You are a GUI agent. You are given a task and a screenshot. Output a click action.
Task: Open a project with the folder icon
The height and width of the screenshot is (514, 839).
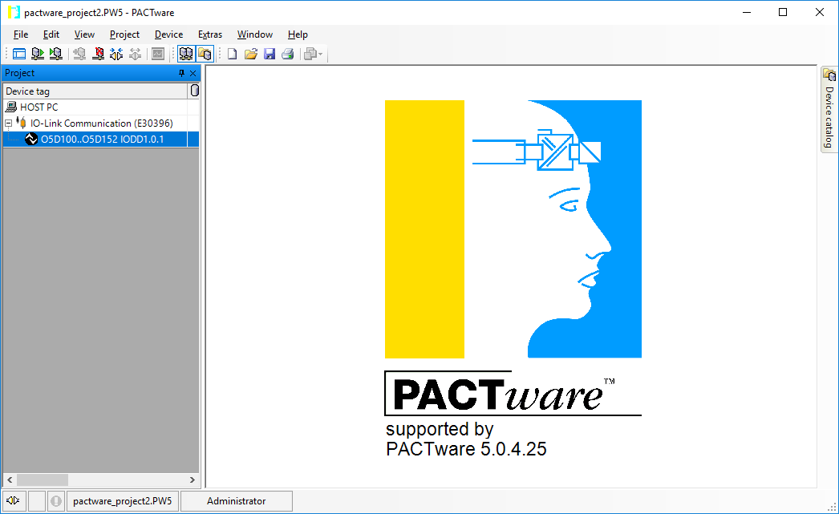251,54
